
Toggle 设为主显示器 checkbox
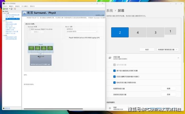coord(114,65)
